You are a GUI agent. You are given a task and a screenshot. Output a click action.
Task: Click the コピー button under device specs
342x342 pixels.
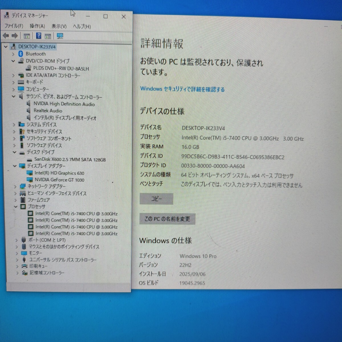(x=156, y=199)
